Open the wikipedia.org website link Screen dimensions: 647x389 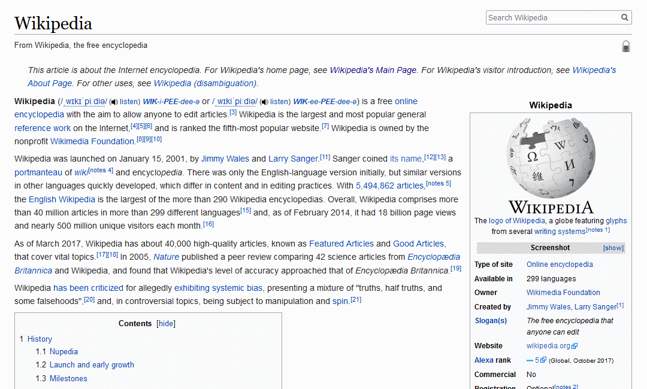click(x=548, y=346)
